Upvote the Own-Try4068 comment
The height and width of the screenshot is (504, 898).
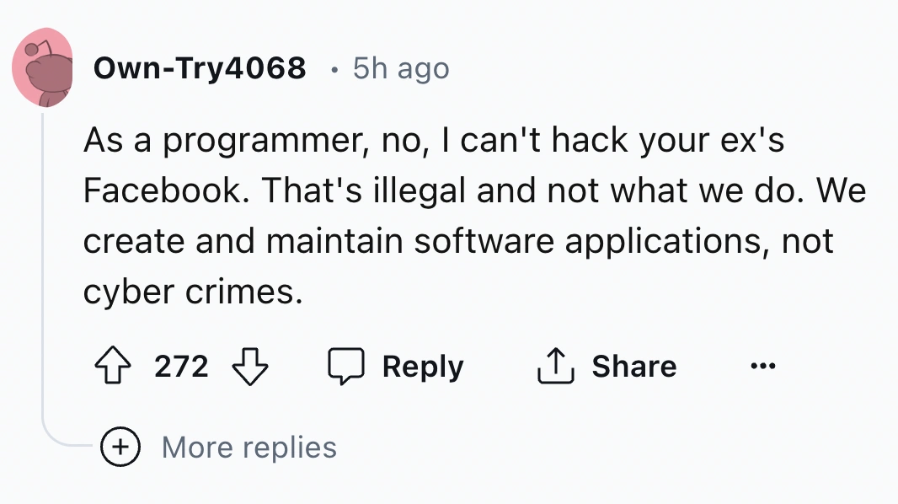112,366
